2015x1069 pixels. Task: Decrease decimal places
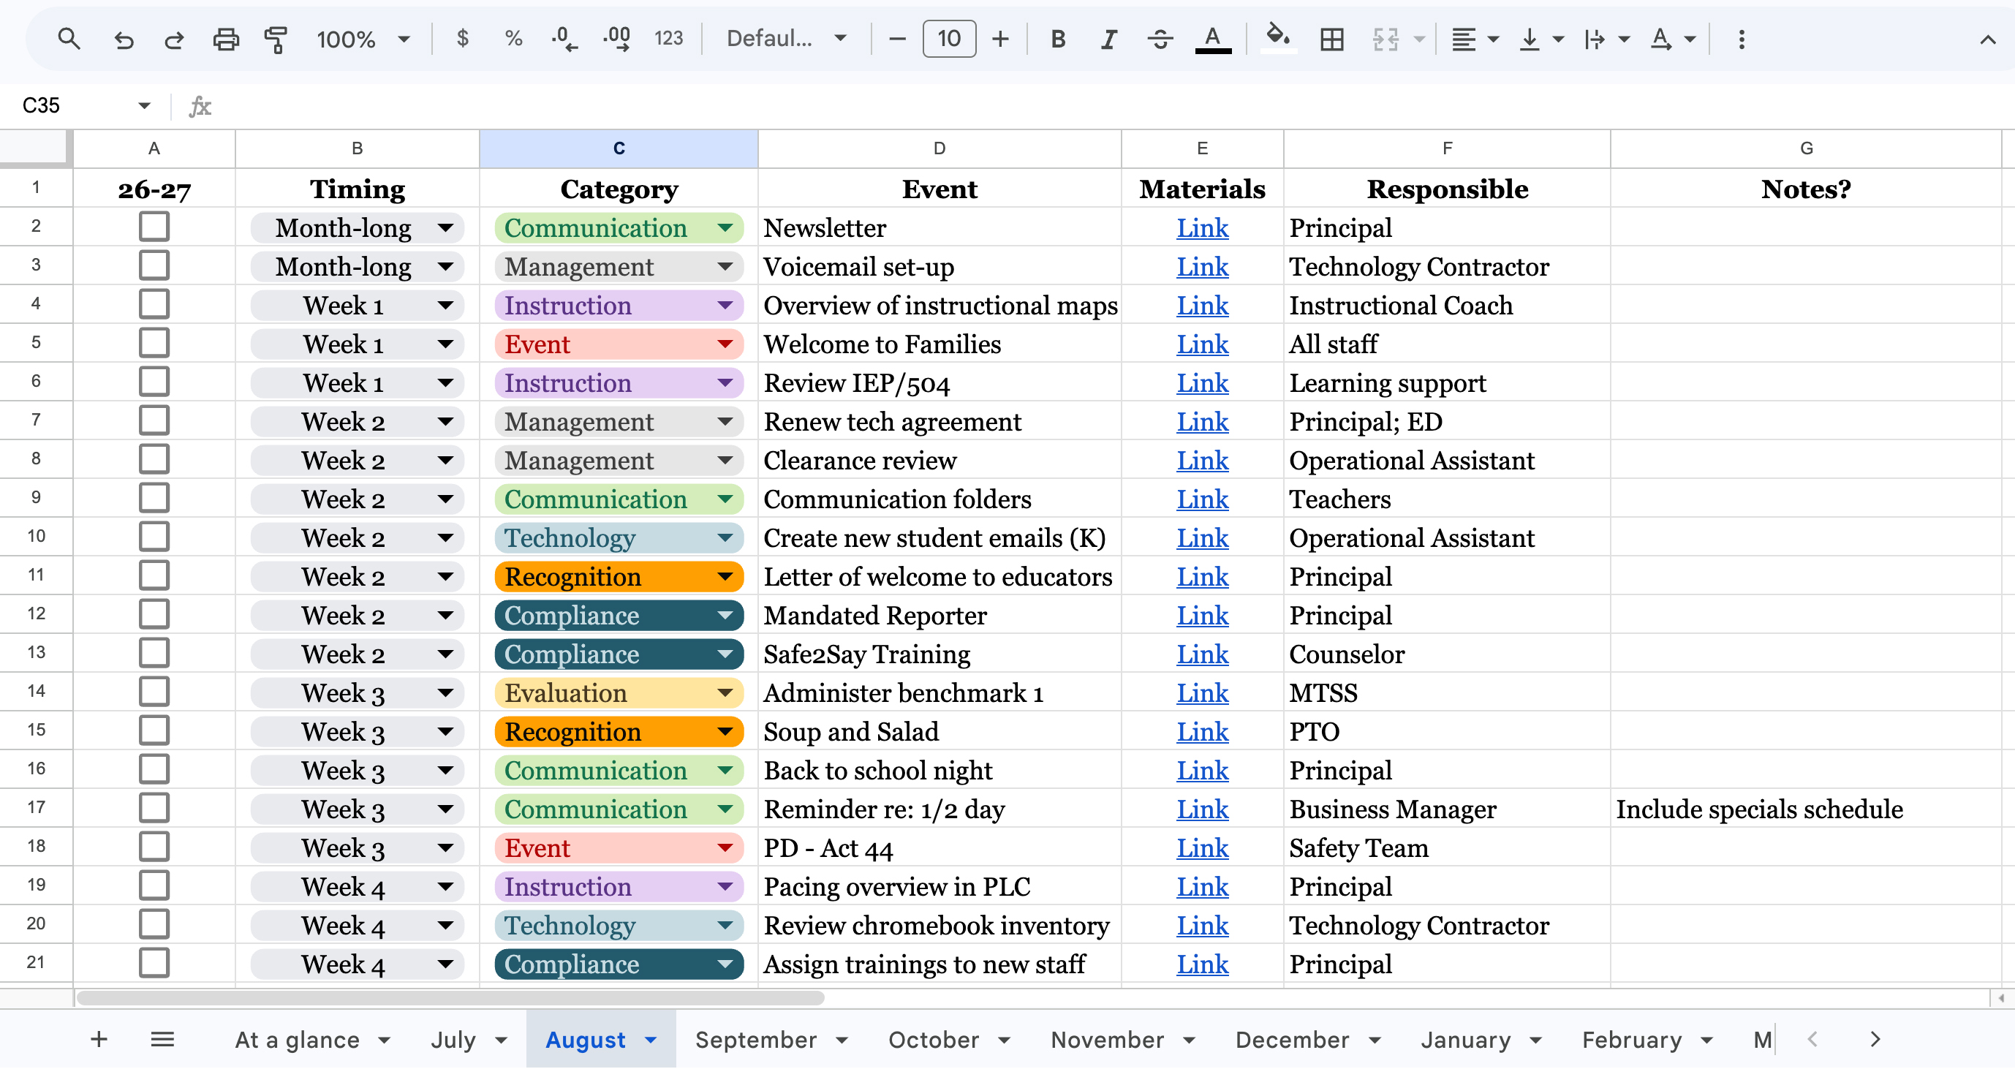(564, 38)
